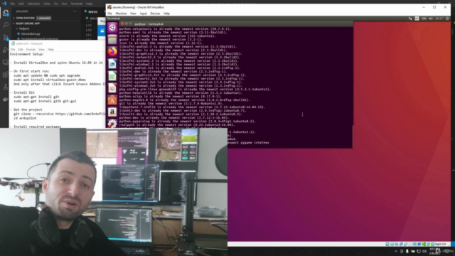Open VirtualBox Devices menu
455x256 pixels.
[155, 14]
